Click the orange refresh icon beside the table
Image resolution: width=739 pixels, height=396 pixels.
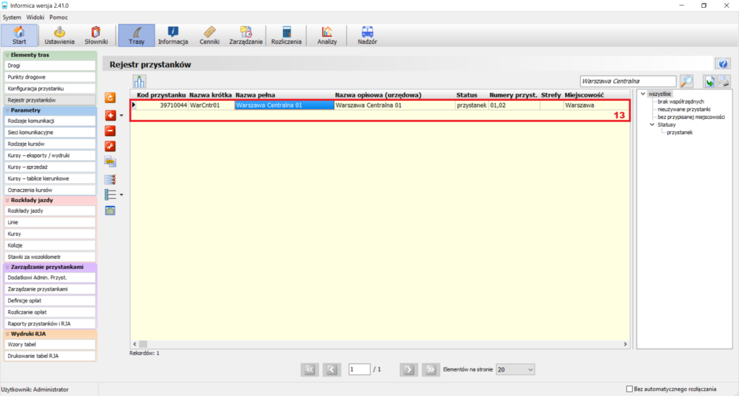110,97
